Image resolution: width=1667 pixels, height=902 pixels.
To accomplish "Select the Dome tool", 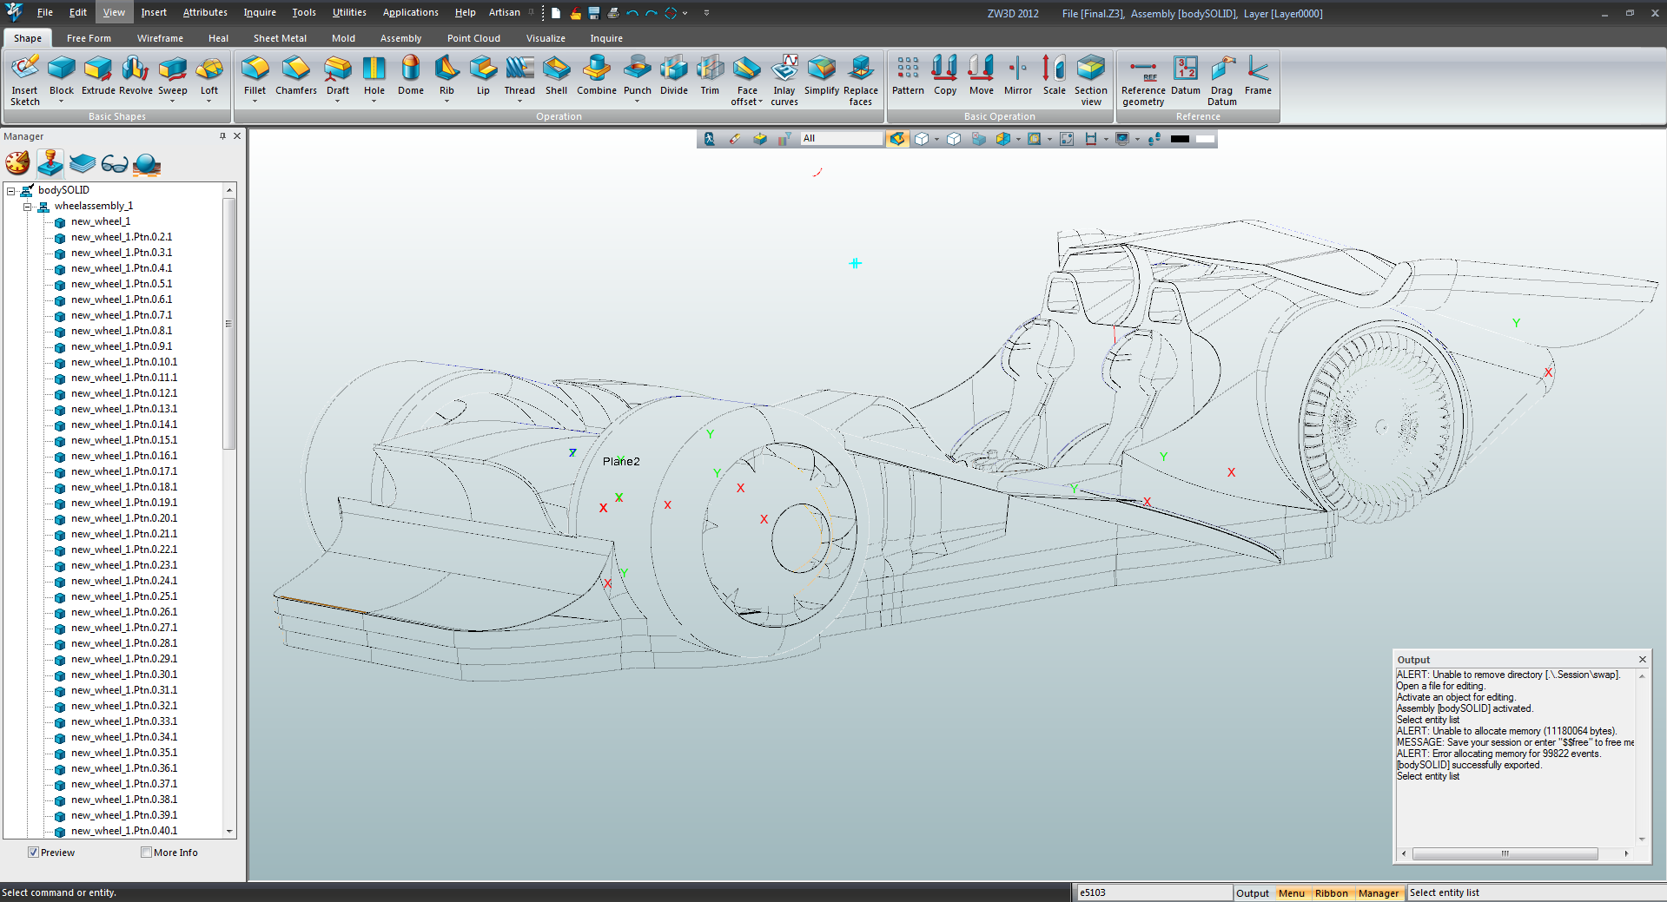I will coord(411,76).
